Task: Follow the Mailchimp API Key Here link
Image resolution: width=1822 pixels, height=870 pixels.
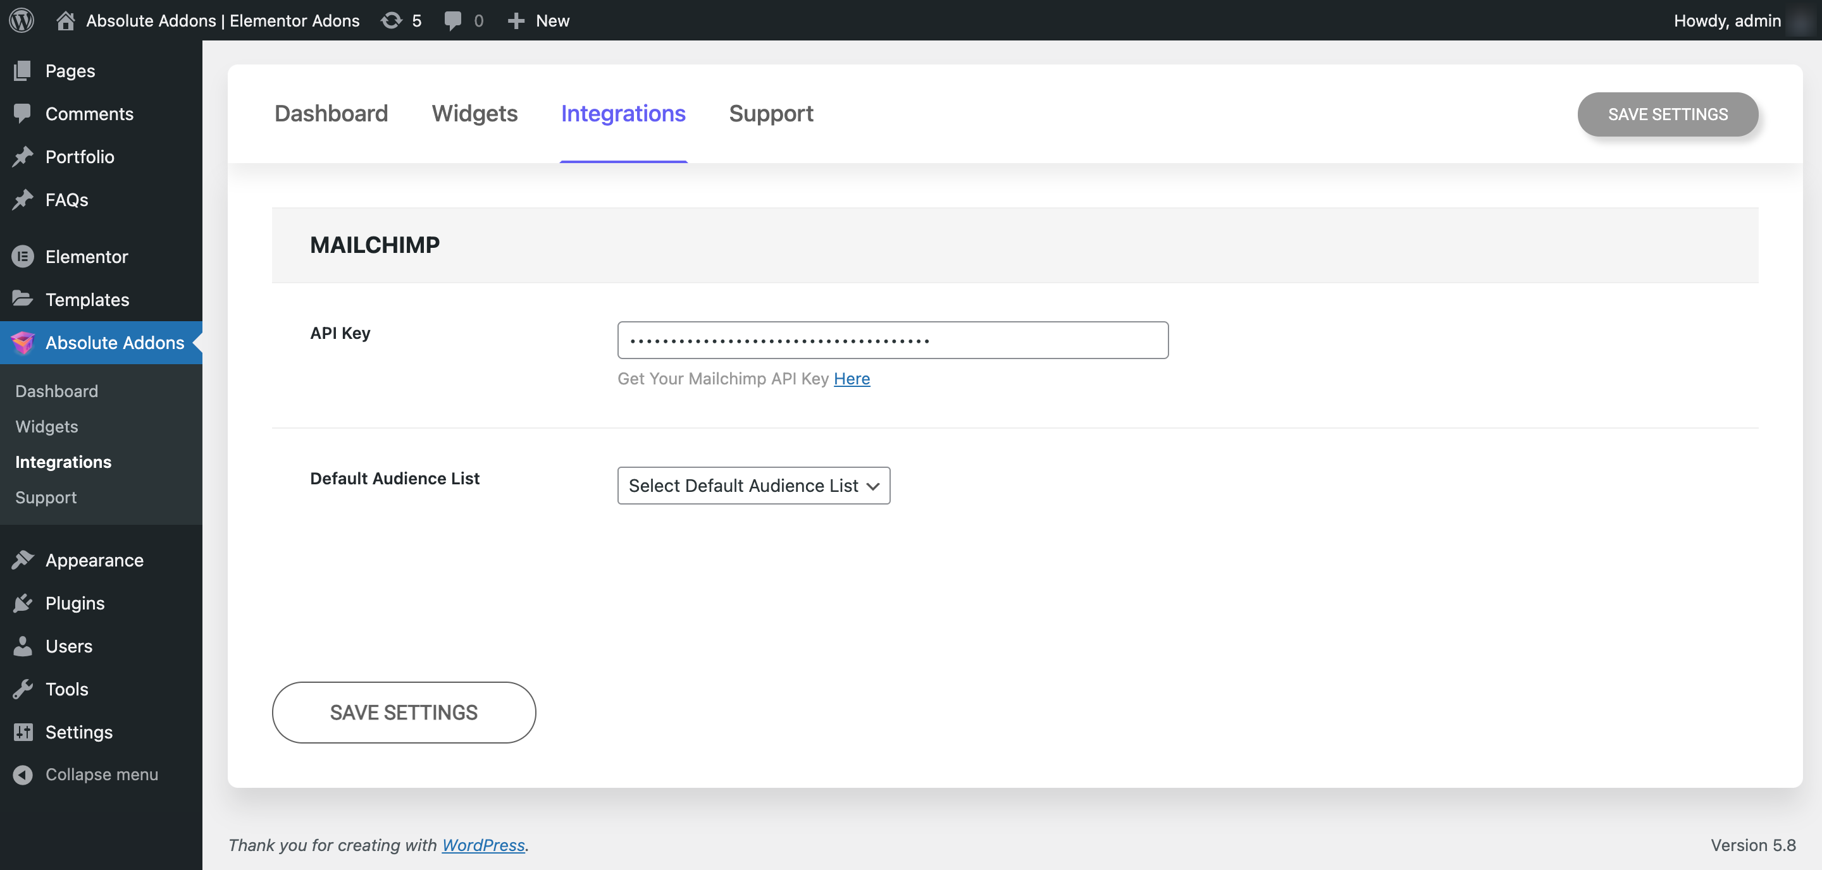Action: (x=852, y=378)
